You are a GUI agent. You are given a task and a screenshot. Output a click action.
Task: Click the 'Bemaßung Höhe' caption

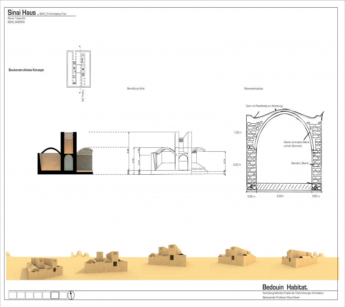(136, 89)
